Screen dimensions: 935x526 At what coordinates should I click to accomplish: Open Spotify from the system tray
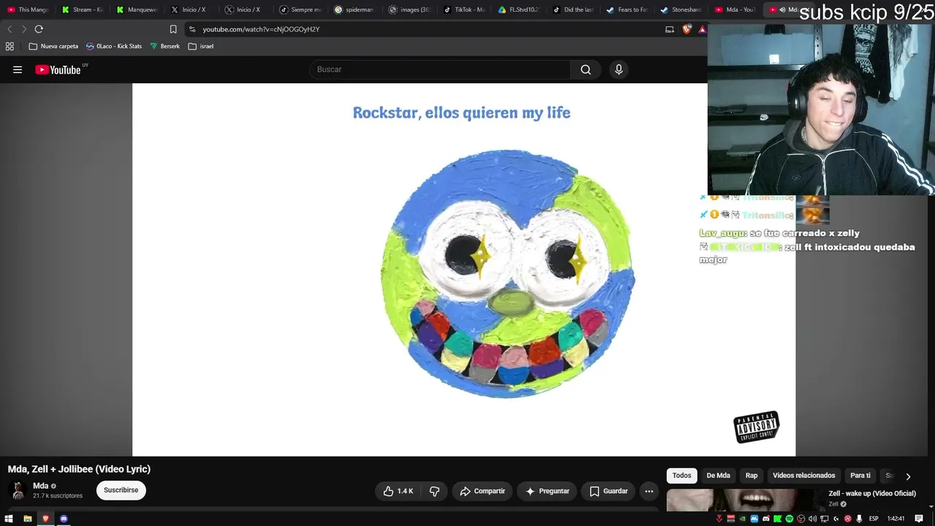[790, 519]
